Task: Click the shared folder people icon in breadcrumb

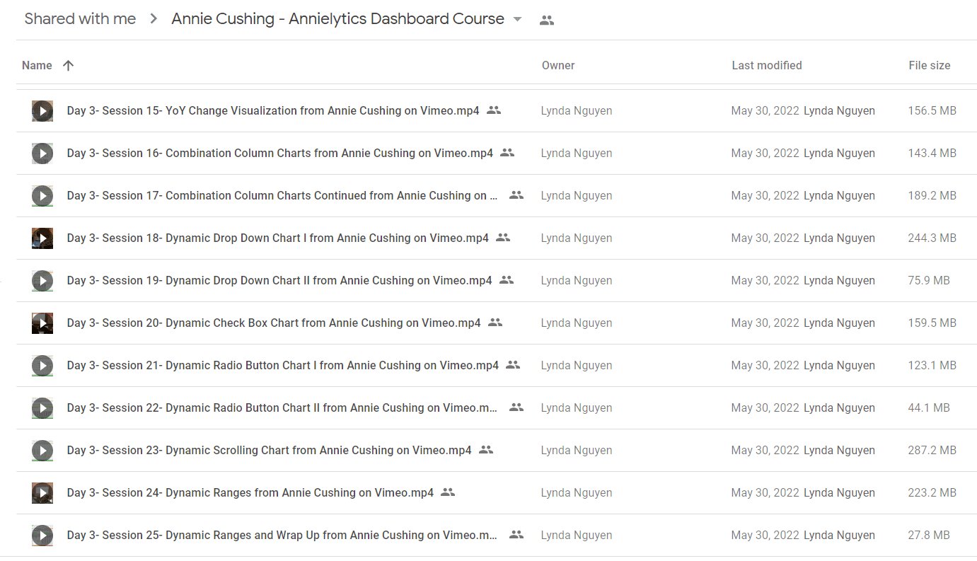Action: click(x=547, y=21)
